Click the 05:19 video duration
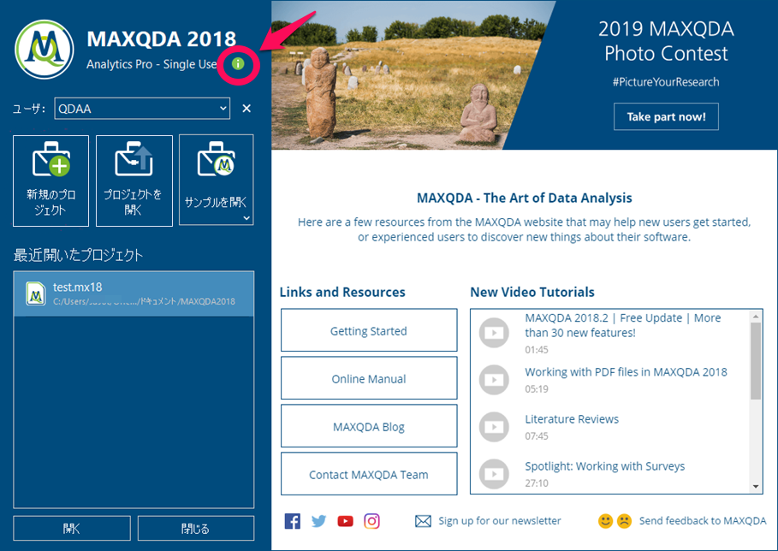Viewport: 778px width, 551px height. pyautogui.click(x=537, y=388)
